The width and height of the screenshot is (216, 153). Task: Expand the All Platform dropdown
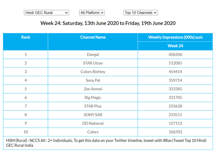(x=92, y=13)
